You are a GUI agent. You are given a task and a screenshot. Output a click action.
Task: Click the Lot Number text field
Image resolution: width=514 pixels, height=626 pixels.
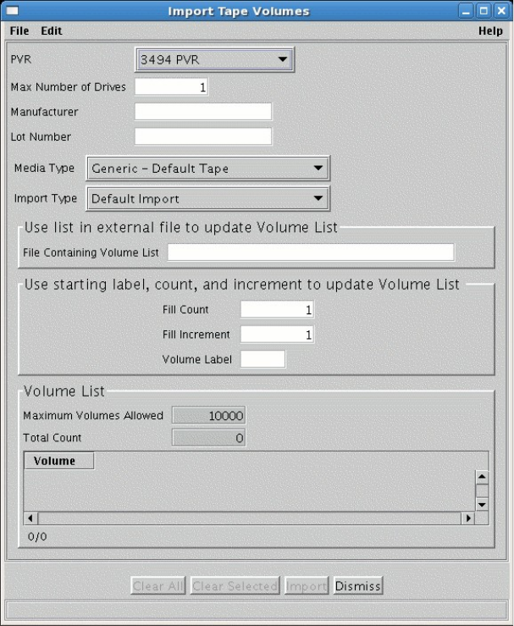pos(203,136)
